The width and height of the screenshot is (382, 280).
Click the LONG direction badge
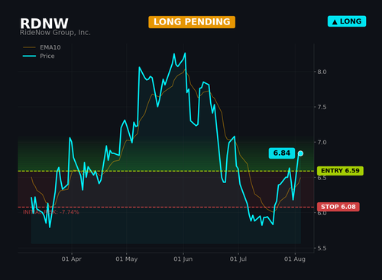(347, 21)
